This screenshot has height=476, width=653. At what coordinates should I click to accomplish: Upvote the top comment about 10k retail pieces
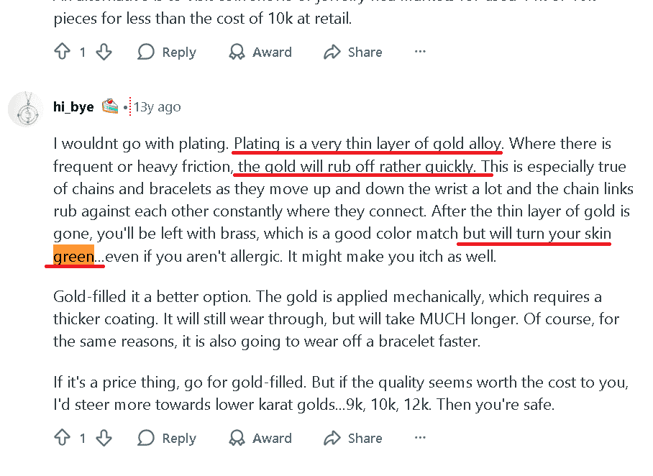point(63,51)
